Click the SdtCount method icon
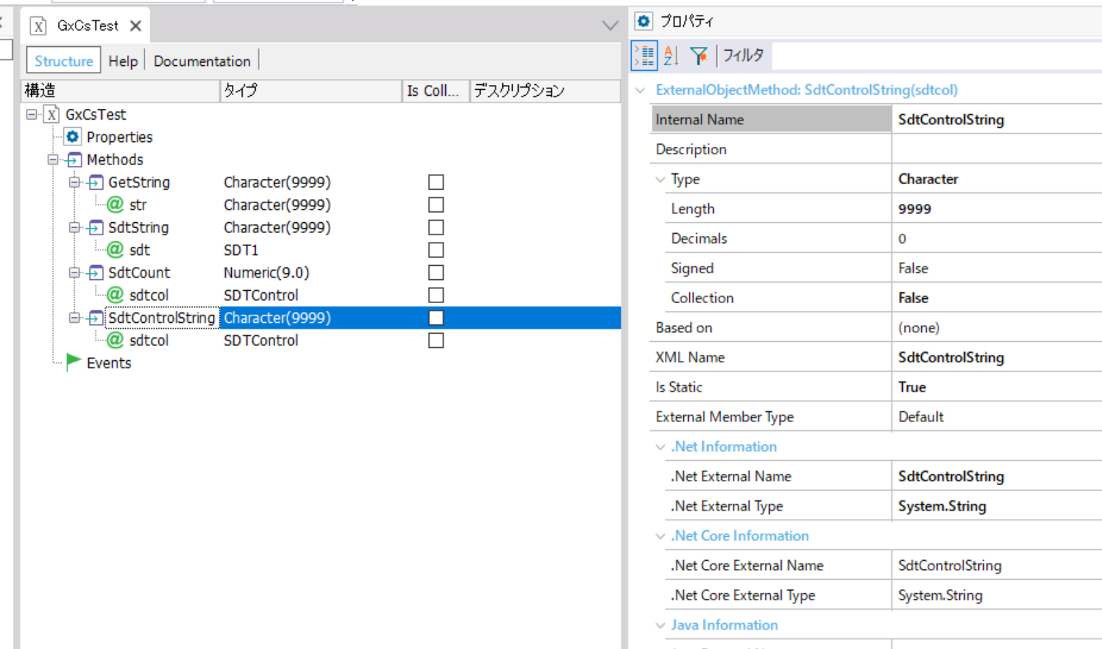1102x649 pixels. point(96,273)
